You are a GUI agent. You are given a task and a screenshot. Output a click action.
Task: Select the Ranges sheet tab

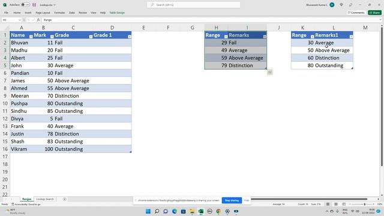point(26,199)
